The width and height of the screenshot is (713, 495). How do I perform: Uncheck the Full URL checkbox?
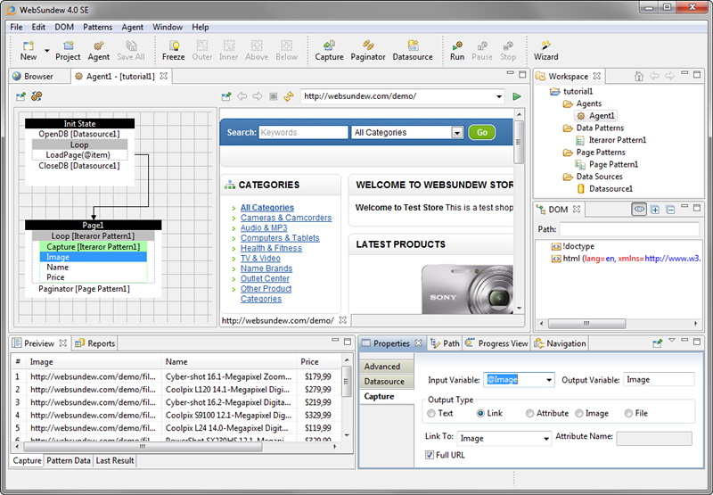click(430, 456)
